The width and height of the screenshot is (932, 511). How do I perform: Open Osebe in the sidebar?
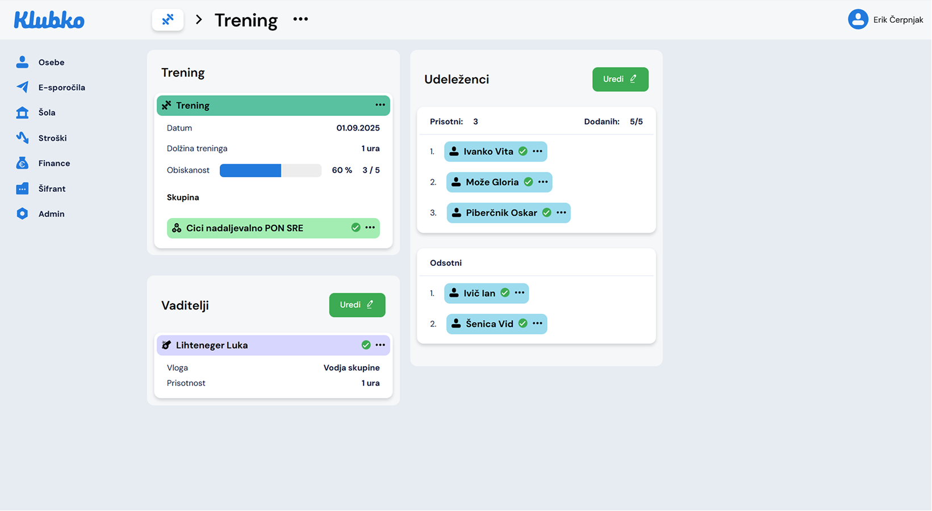tap(51, 62)
